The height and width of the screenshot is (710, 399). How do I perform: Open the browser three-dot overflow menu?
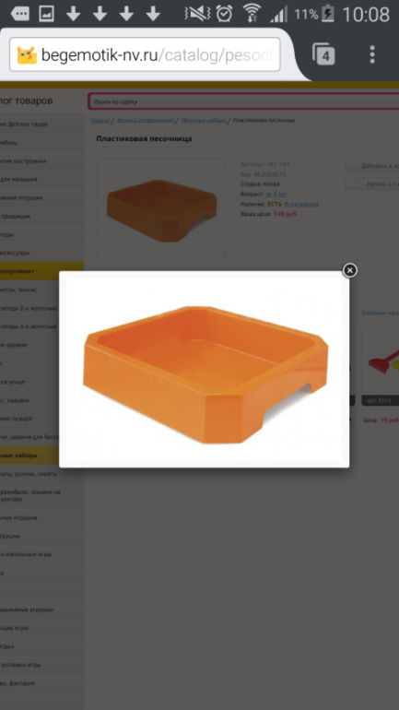point(372,54)
